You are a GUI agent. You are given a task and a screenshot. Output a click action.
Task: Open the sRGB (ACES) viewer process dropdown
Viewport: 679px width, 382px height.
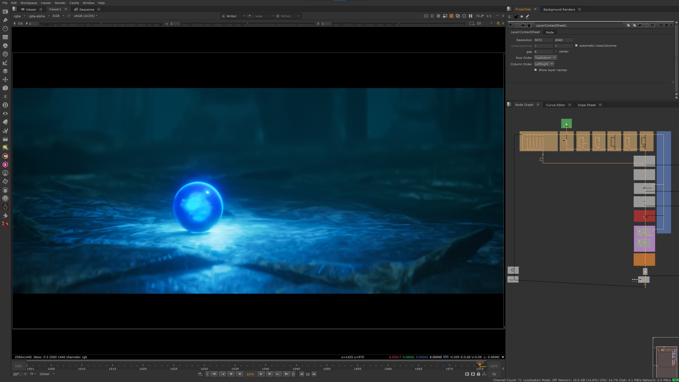click(86, 16)
